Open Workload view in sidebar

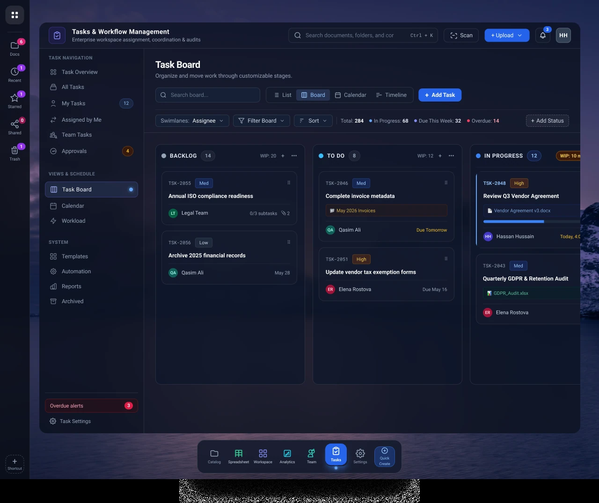tap(91, 221)
